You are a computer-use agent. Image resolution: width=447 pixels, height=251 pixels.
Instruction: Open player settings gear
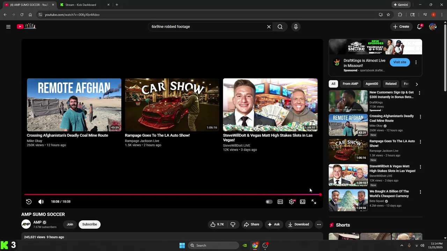[x=292, y=201]
